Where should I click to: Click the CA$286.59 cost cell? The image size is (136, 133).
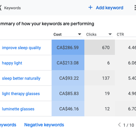(68, 47)
